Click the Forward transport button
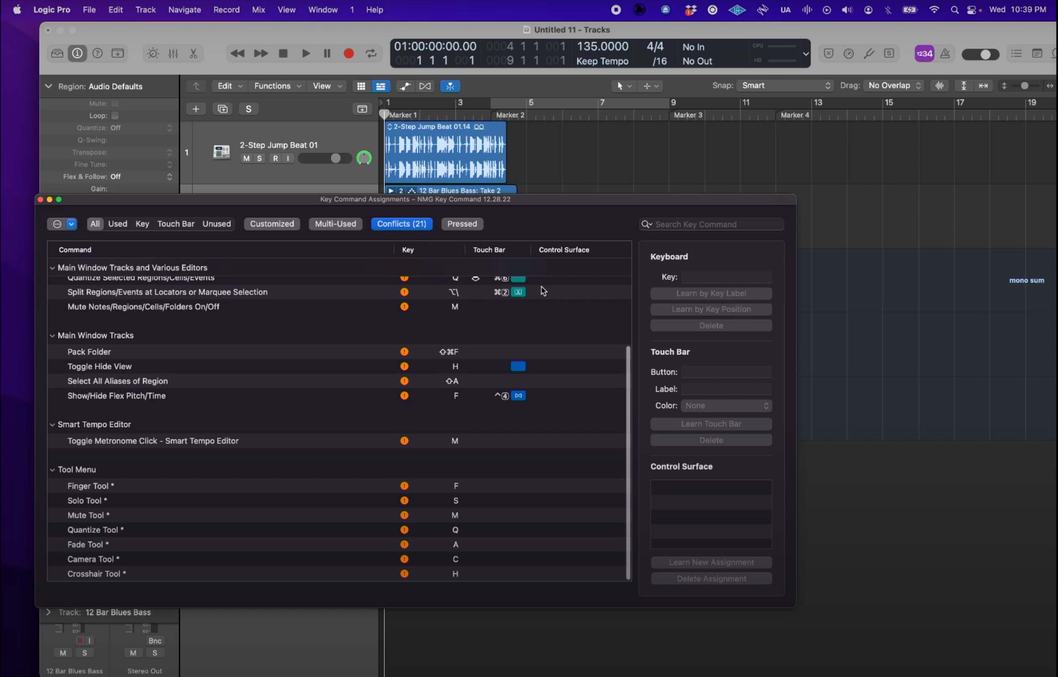Image resolution: width=1058 pixels, height=677 pixels. 261,54
